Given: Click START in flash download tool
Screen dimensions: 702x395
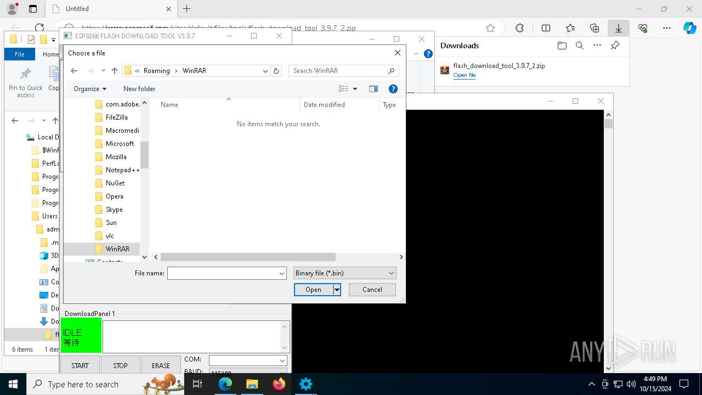Looking at the screenshot, I should coord(80,365).
